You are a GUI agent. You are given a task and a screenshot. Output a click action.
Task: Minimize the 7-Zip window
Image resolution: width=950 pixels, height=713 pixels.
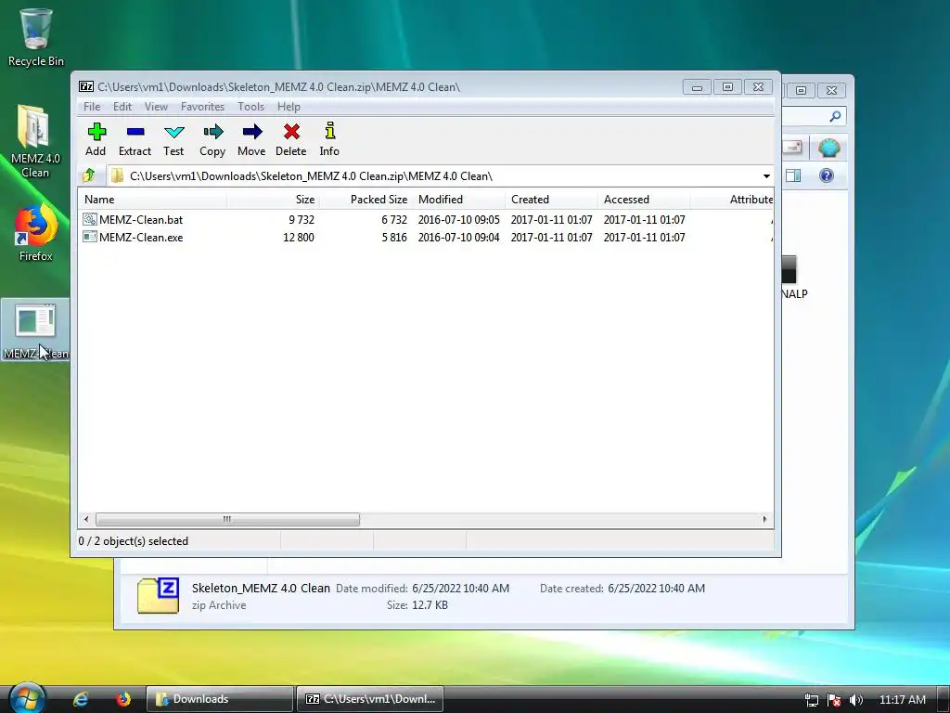[697, 87]
